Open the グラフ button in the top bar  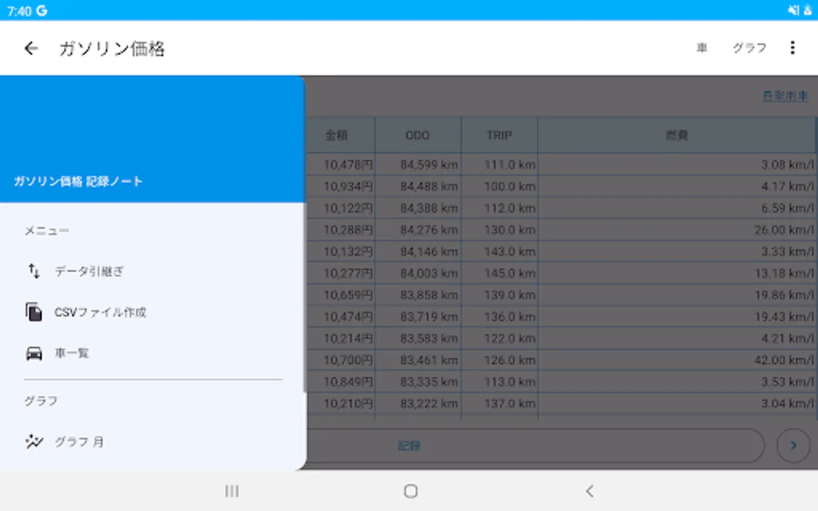point(749,48)
